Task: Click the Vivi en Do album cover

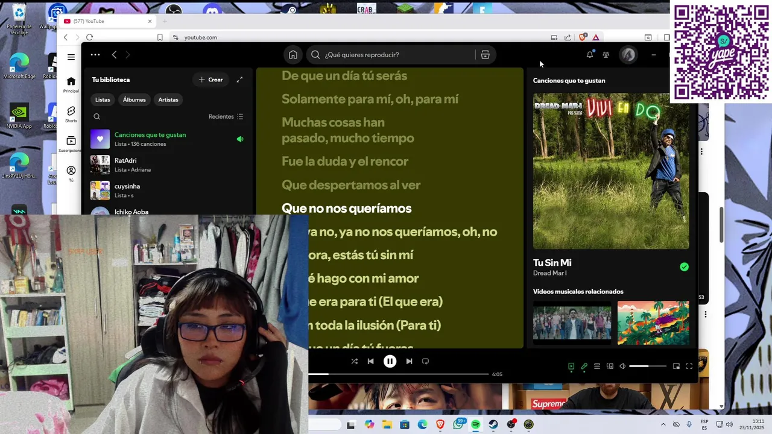Action: pos(611,171)
